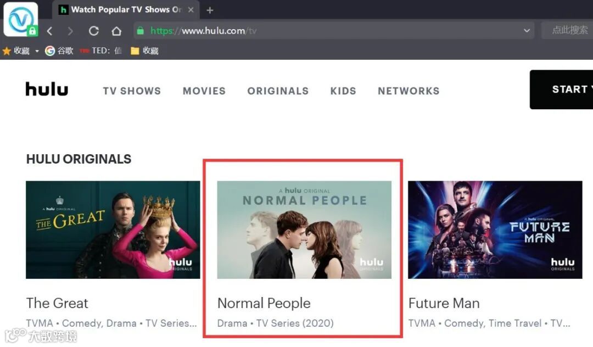Click the hulu.com address bar
This screenshot has height=347, width=593.
coord(334,31)
